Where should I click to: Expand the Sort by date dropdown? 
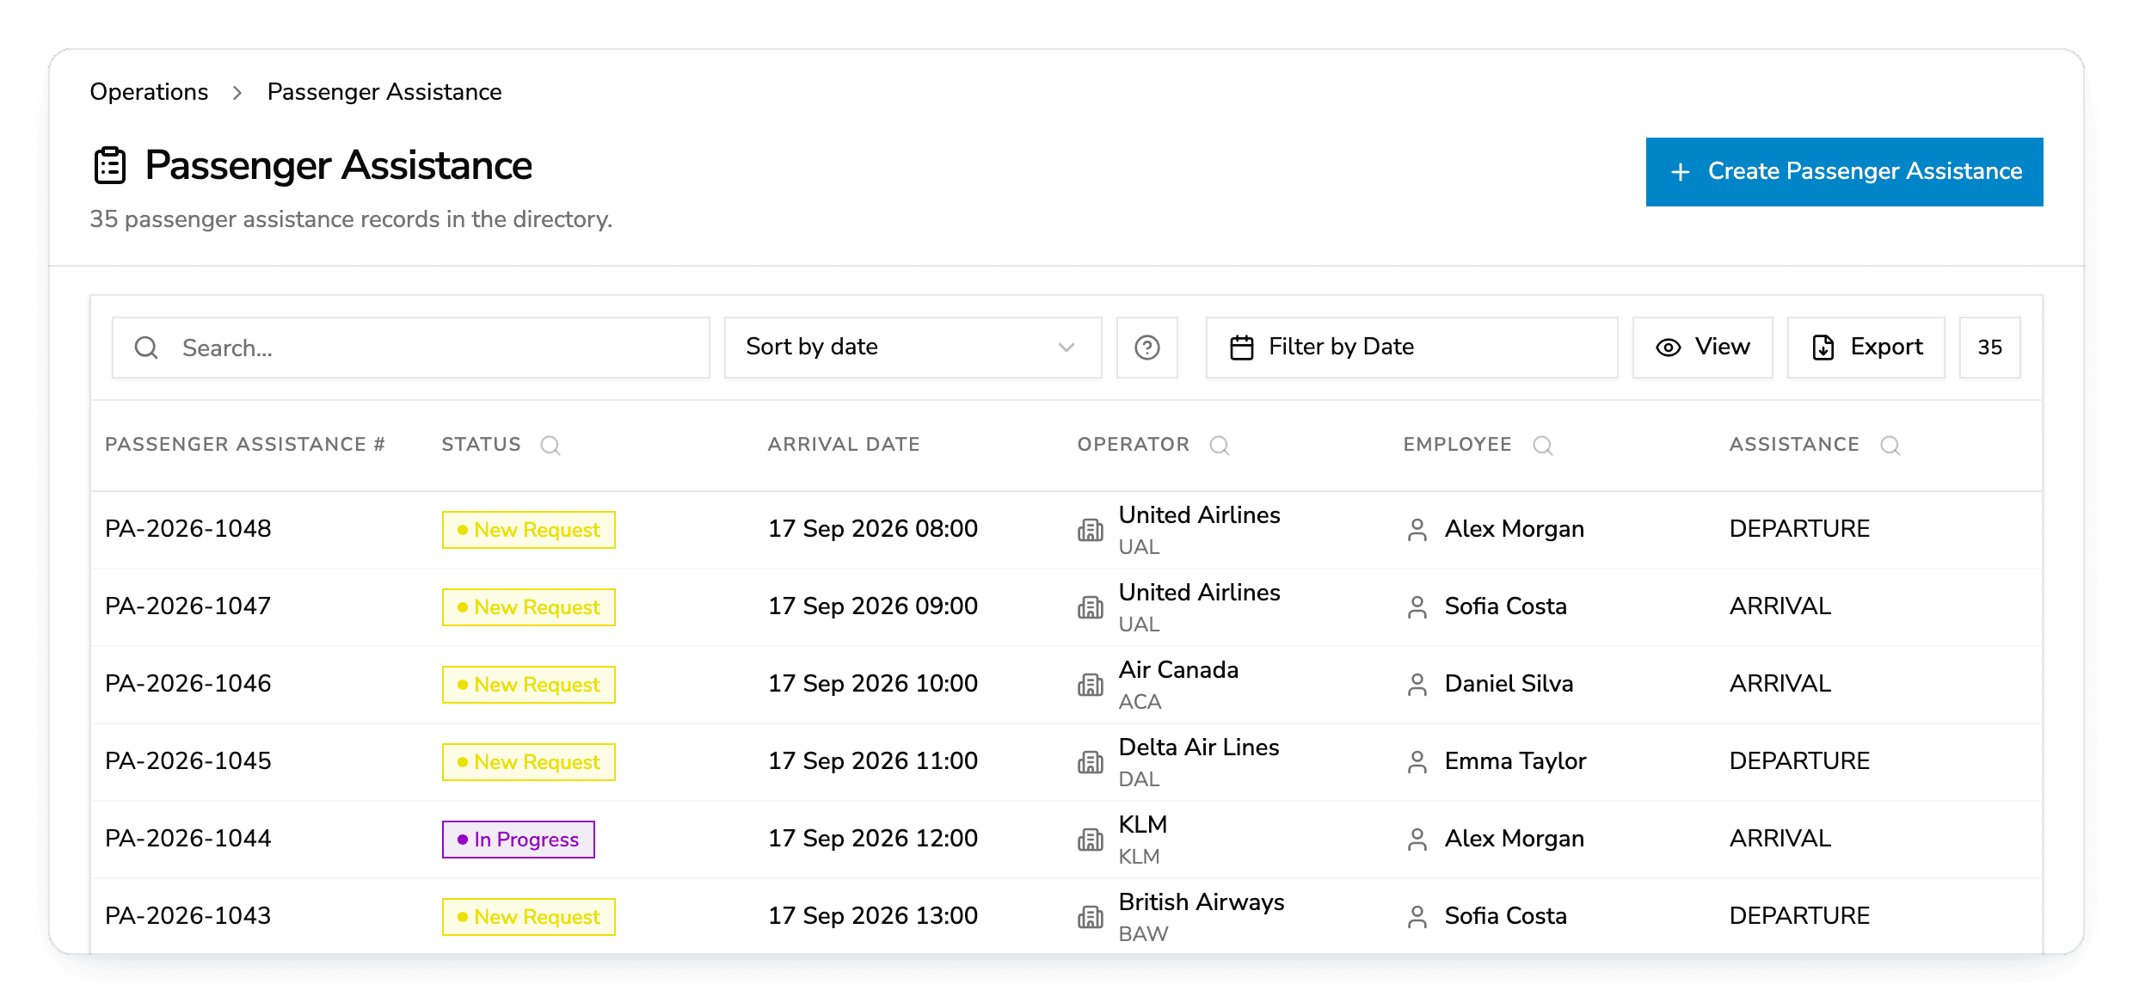(x=913, y=348)
